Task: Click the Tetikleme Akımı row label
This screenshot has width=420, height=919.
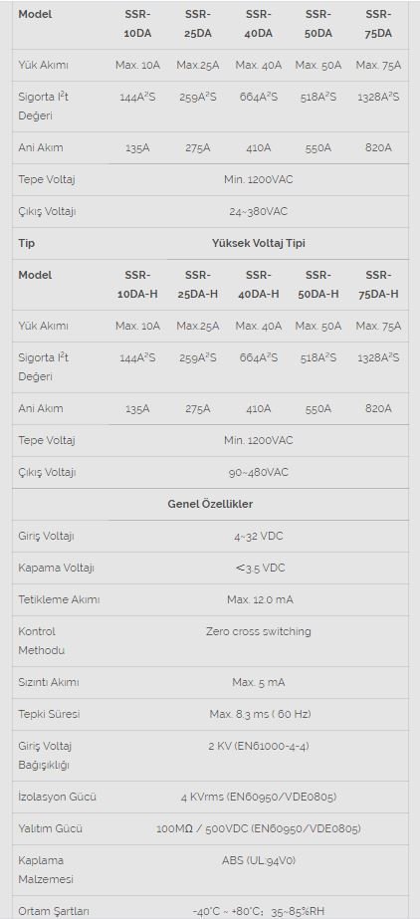Action: 59,600
